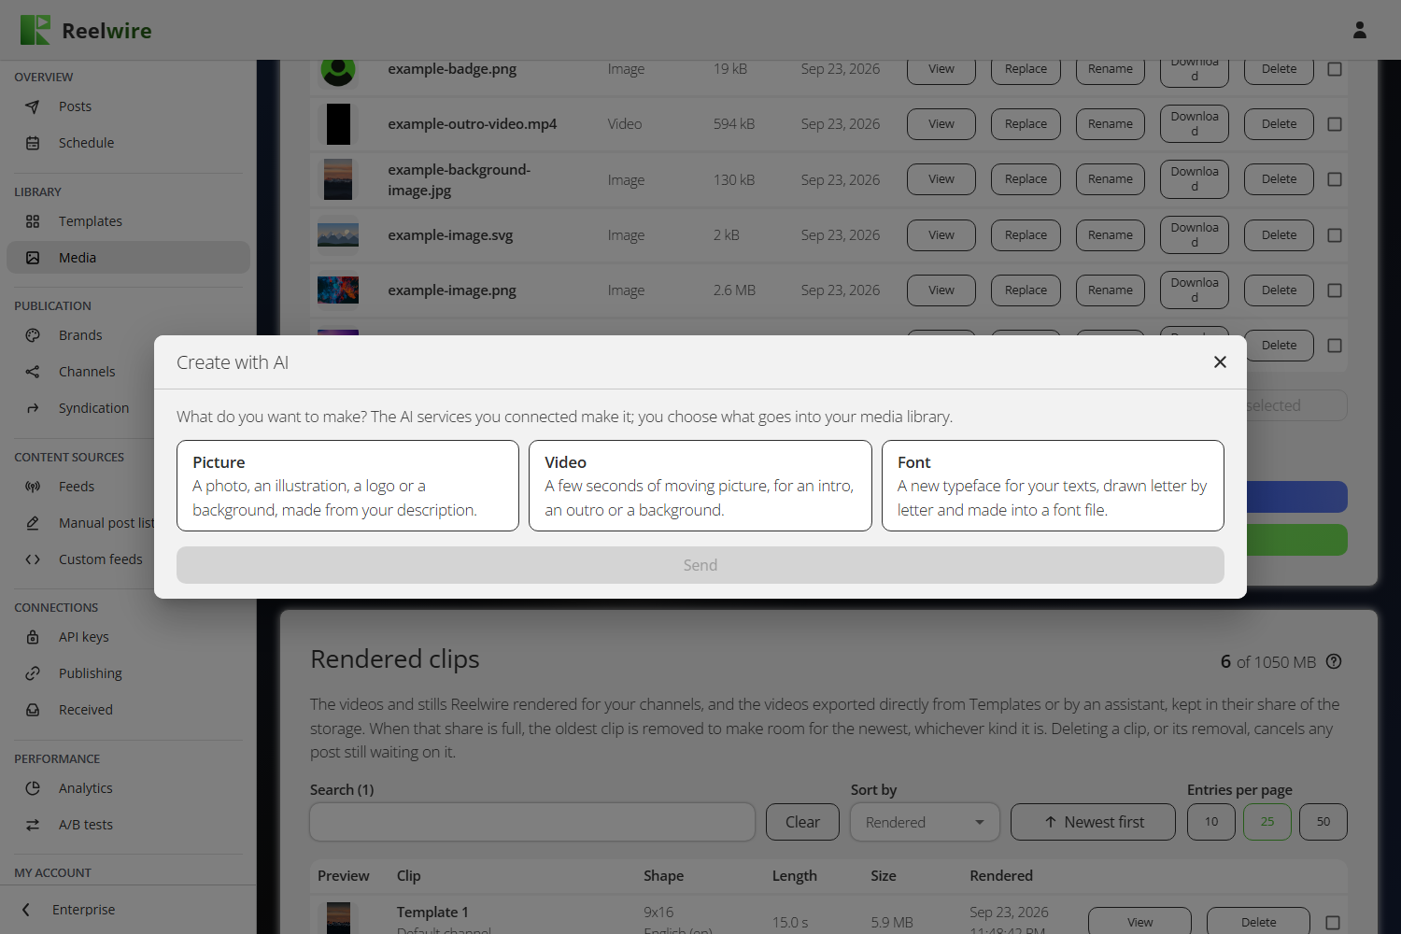This screenshot has height=934, width=1401.
Task: Replace the example-image.svg file
Action: click(1026, 235)
